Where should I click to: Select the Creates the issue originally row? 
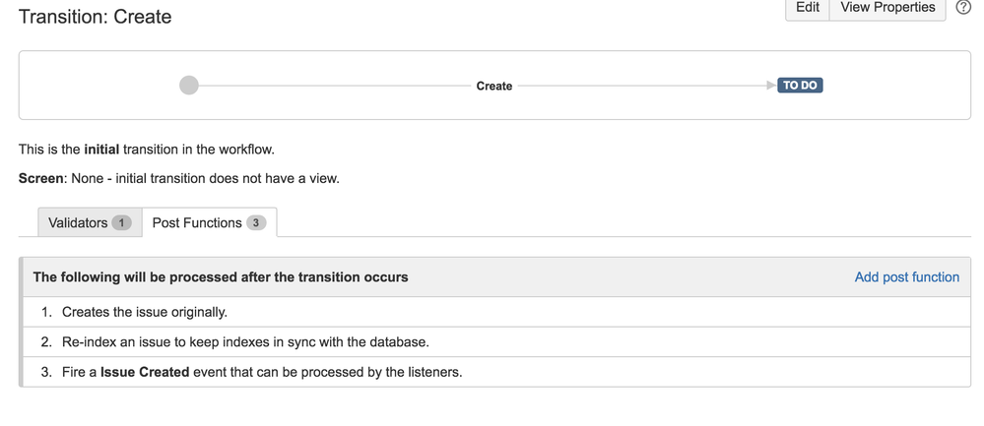point(496,312)
